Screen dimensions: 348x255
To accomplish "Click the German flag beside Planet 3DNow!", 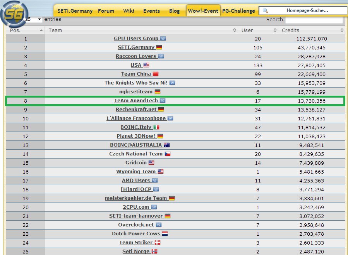I will click(x=160, y=136).
